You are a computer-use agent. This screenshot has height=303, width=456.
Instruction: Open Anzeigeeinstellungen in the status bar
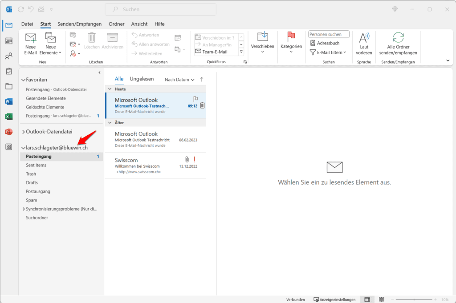(334, 299)
